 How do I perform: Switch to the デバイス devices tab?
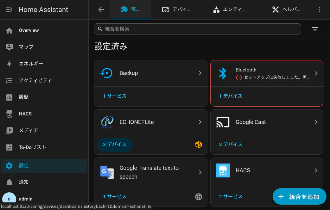(x=176, y=9)
